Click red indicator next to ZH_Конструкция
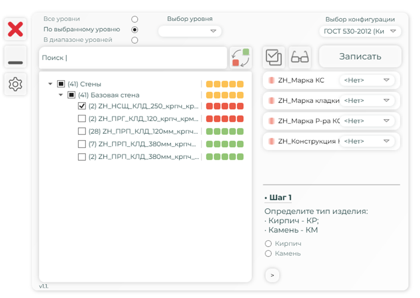Image resolution: width=420 pixels, height=298 pixels. point(271,141)
